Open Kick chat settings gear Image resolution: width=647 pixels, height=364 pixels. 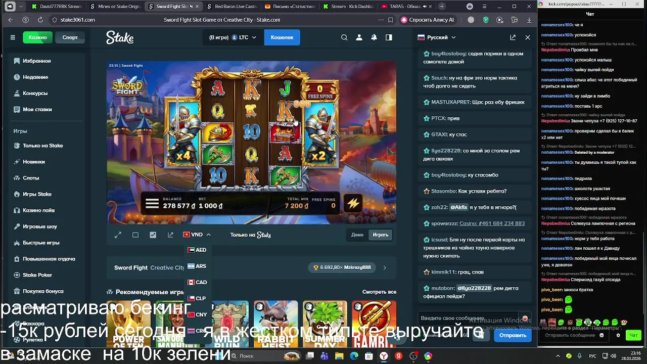pyautogui.click(x=618, y=335)
